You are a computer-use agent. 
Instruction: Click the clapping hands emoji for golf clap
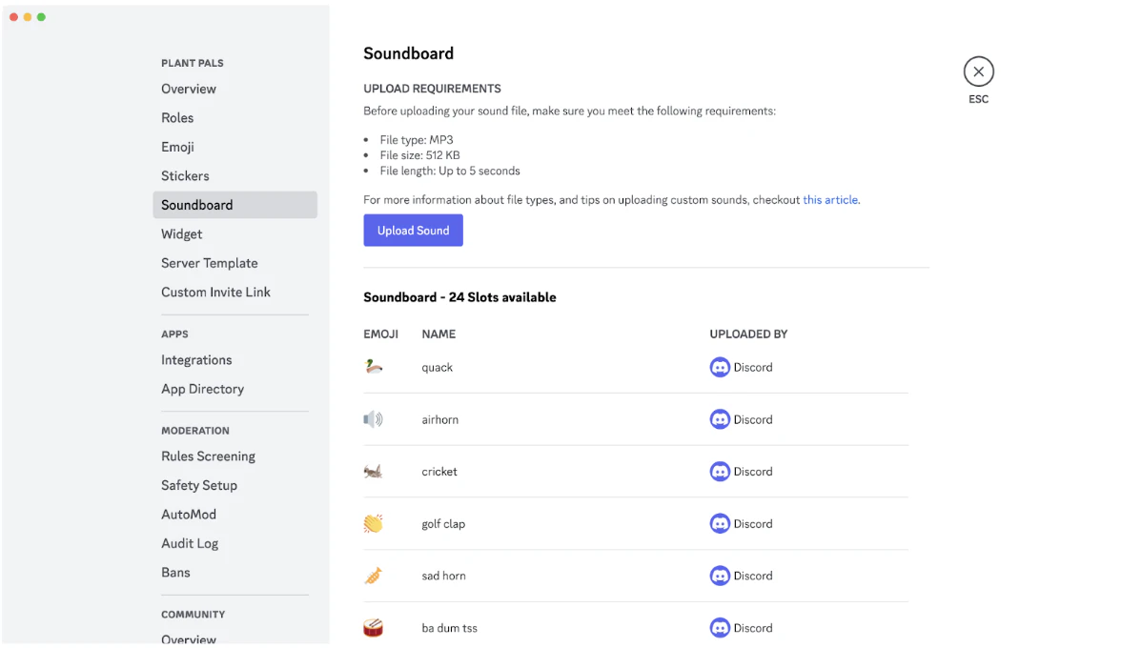click(x=373, y=523)
